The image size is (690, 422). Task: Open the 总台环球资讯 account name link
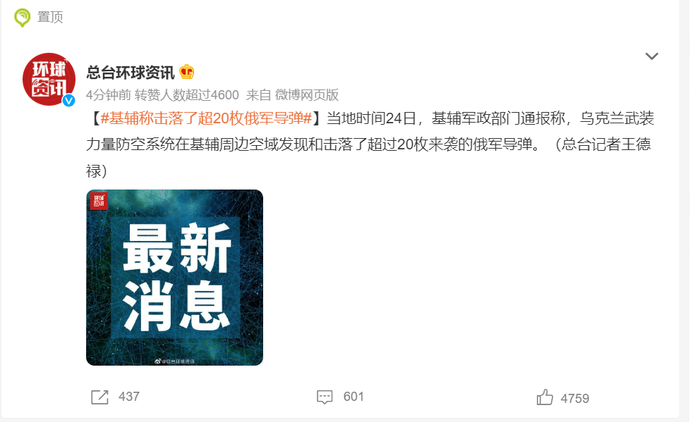pyautogui.click(x=131, y=72)
